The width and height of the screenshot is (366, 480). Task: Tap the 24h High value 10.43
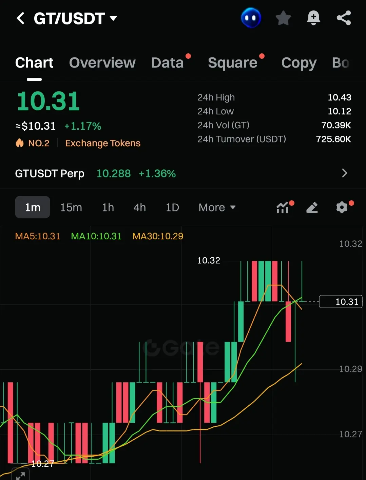tap(340, 97)
